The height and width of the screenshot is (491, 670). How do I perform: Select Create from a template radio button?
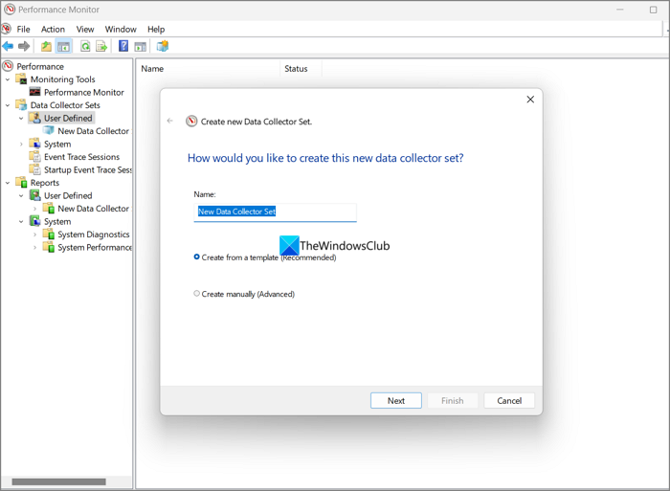tap(196, 257)
